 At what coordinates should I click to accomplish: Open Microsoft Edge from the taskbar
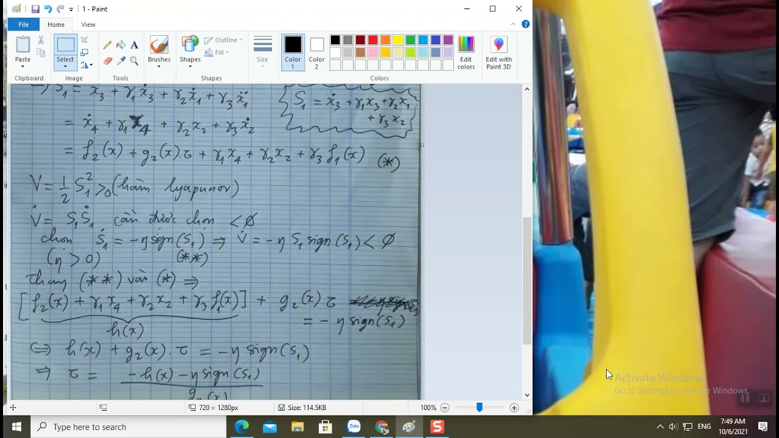point(242,427)
